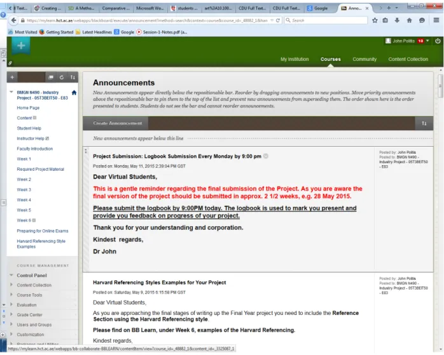The width and height of the screenshot is (444, 355).
Task: Open Getting Started bookmark
Action: pyautogui.click(x=57, y=32)
